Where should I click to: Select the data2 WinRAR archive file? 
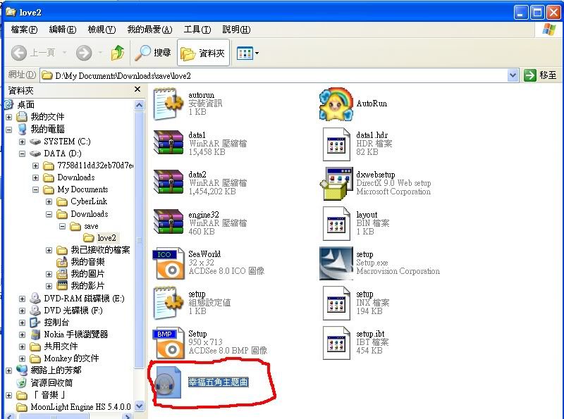pyautogui.click(x=168, y=182)
